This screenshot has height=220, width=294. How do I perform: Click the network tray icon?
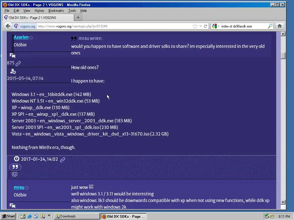[x=267, y=217]
